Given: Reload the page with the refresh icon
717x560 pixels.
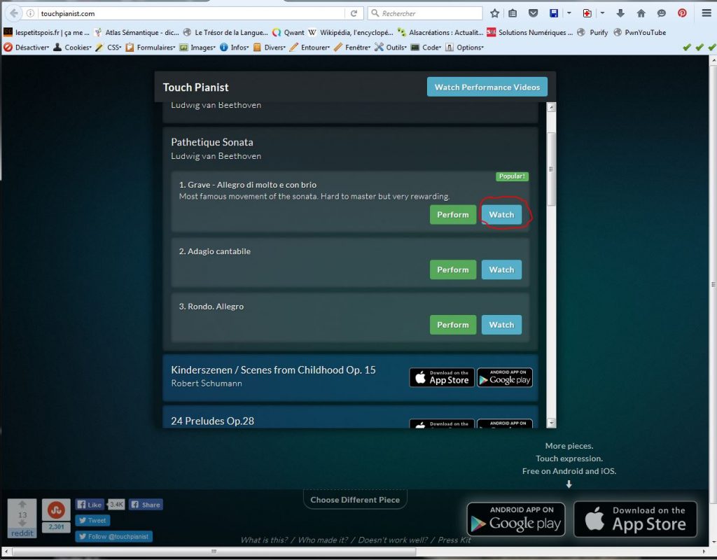Looking at the screenshot, I should [354, 13].
